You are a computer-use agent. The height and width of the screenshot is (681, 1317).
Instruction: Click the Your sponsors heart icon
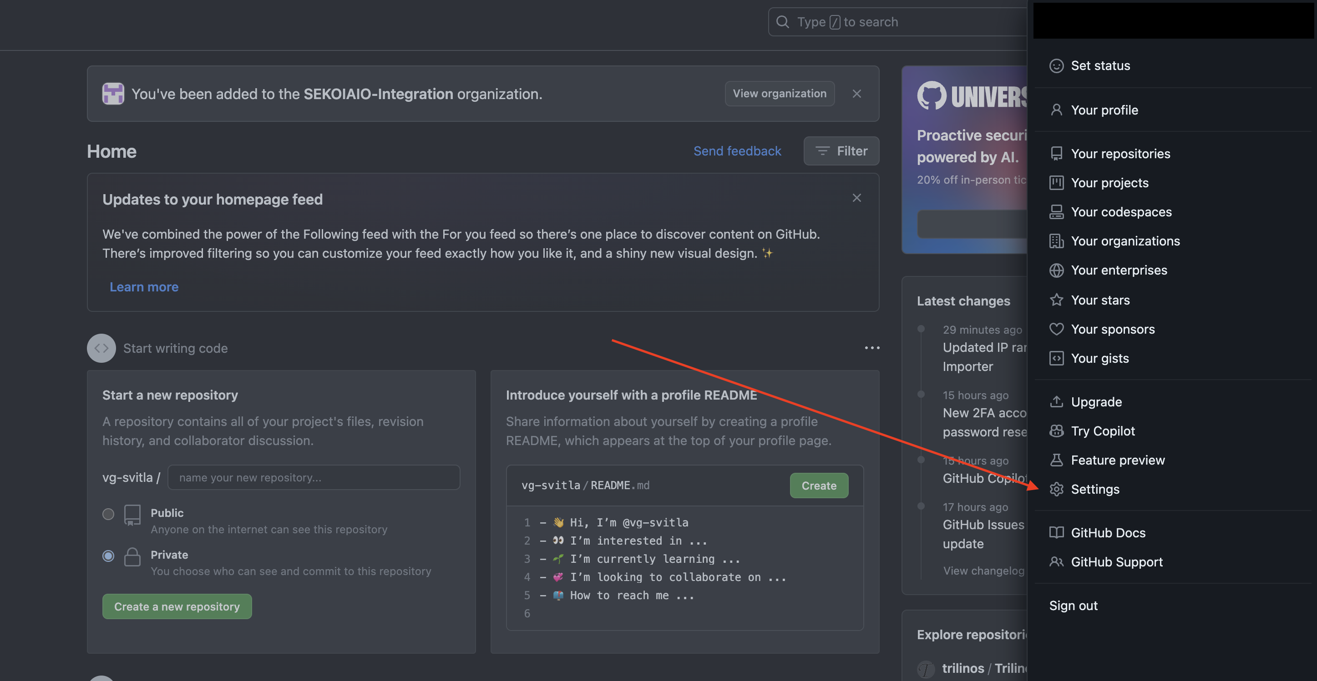(1056, 329)
